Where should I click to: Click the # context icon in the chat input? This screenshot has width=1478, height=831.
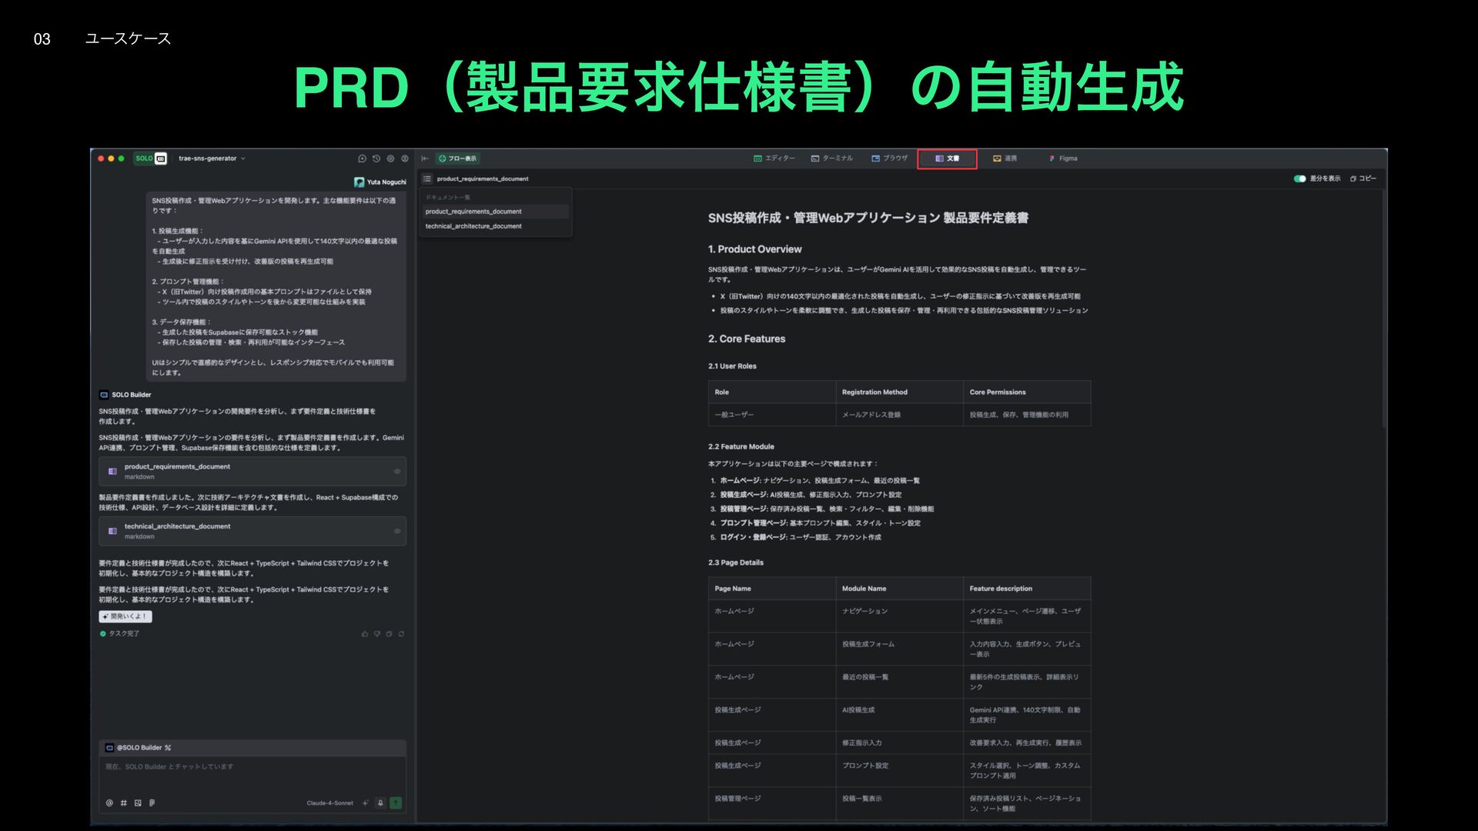pyautogui.click(x=123, y=803)
